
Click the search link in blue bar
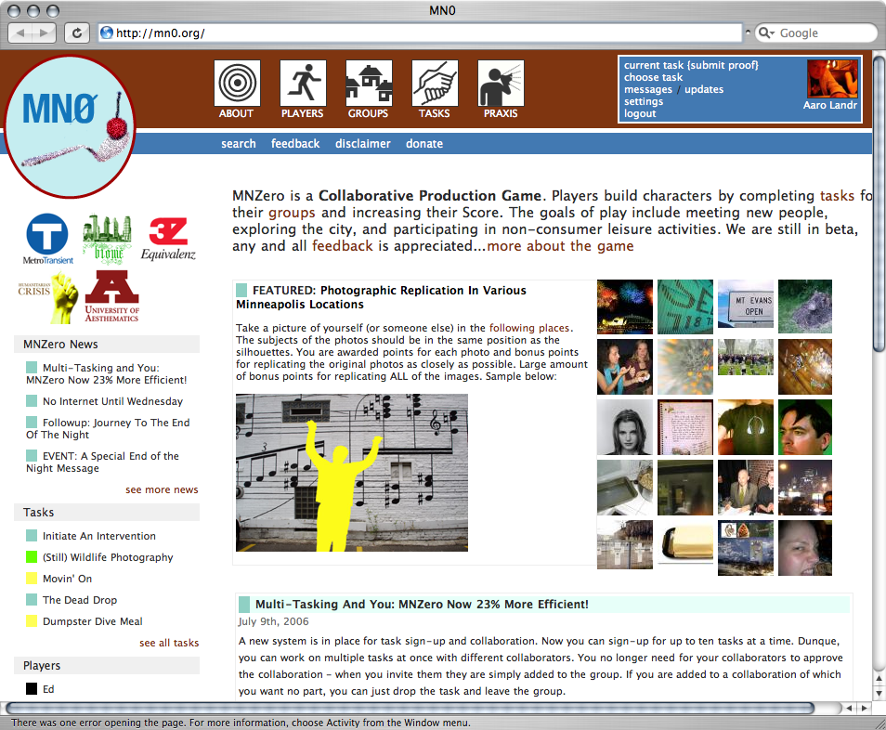coord(239,144)
